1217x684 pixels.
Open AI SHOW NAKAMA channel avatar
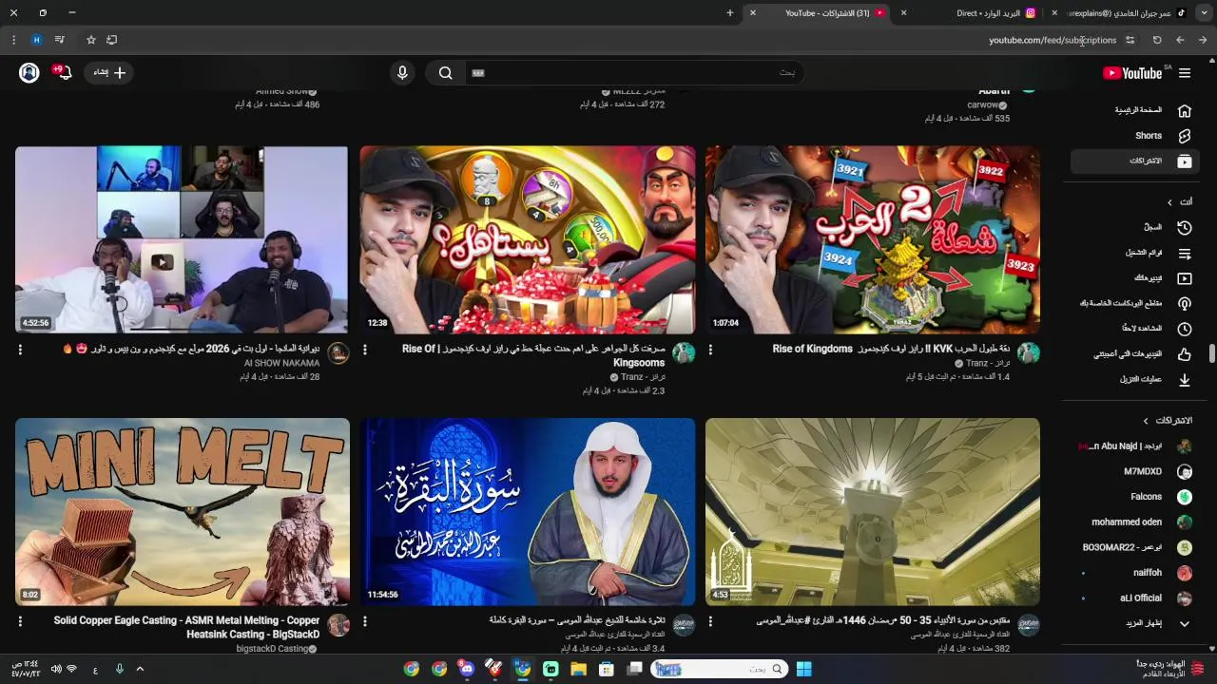point(338,353)
